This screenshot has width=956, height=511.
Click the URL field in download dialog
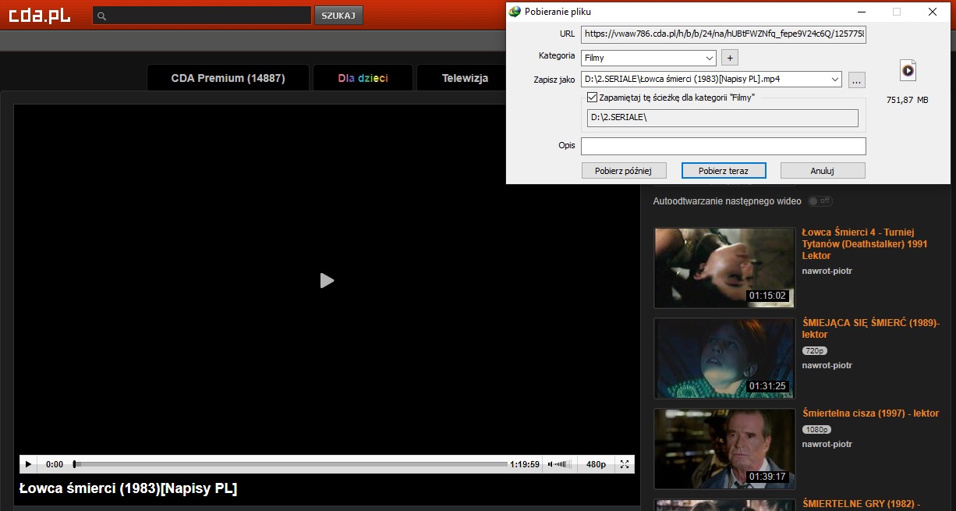point(724,34)
